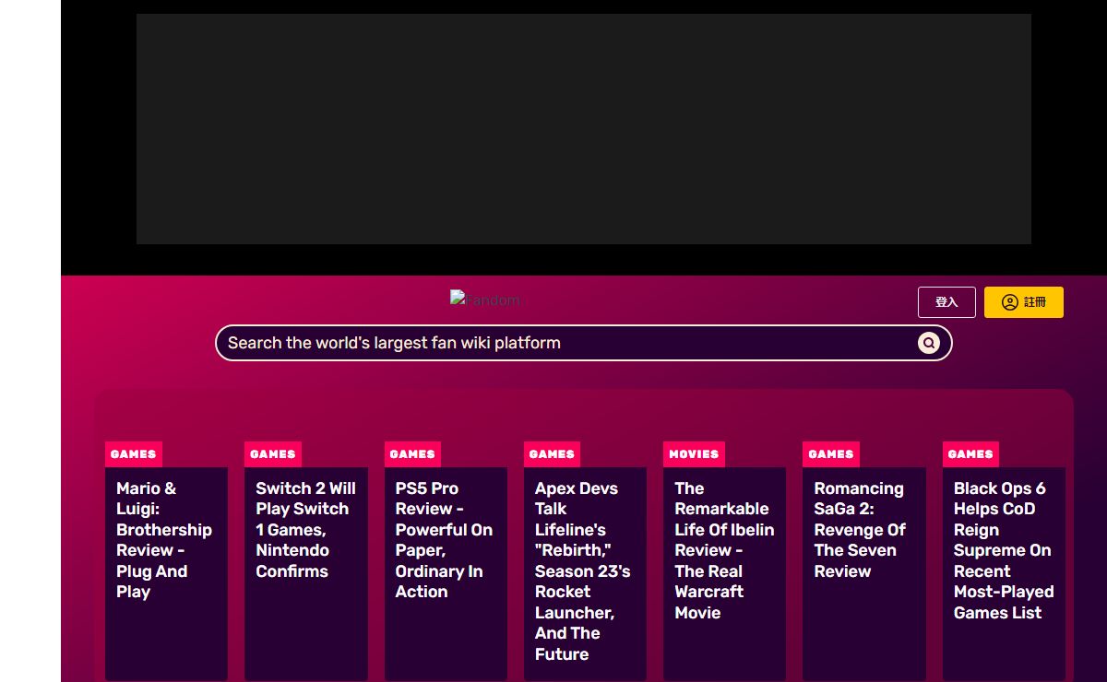Click the Fandom logo image
This screenshot has height=682, width=1107.
pos(485,300)
